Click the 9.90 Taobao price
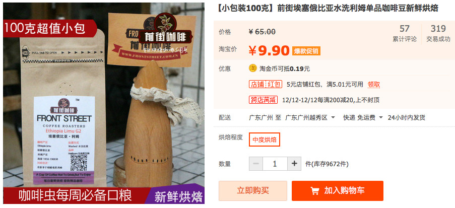The height and width of the screenshot is (208, 455). click(269, 51)
